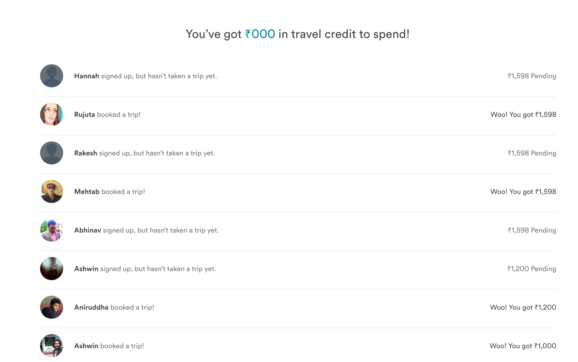Open Rujuta's profile photo
578x362 pixels.
click(x=52, y=114)
